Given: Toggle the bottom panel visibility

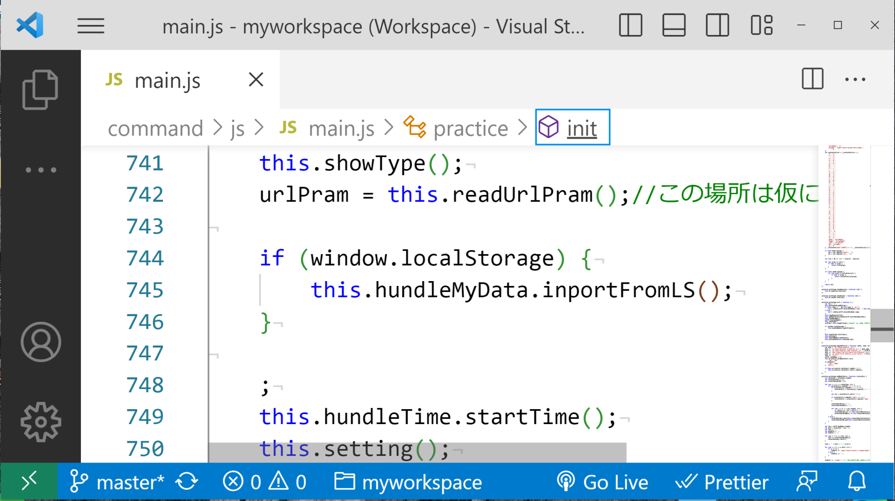Looking at the screenshot, I should point(674,25).
